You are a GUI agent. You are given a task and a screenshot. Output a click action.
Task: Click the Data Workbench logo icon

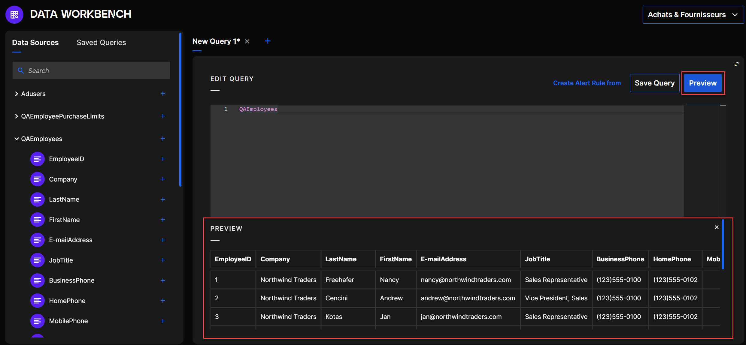(14, 14)
